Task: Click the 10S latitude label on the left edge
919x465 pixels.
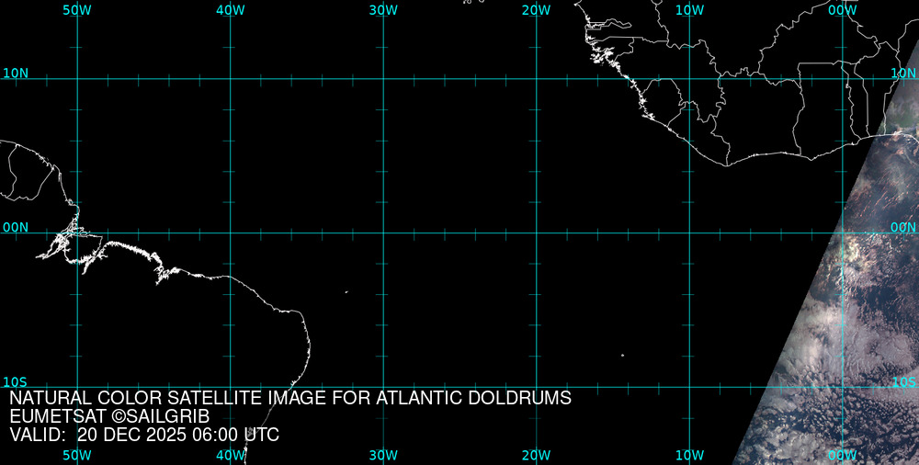Action: tap(15, 381)
